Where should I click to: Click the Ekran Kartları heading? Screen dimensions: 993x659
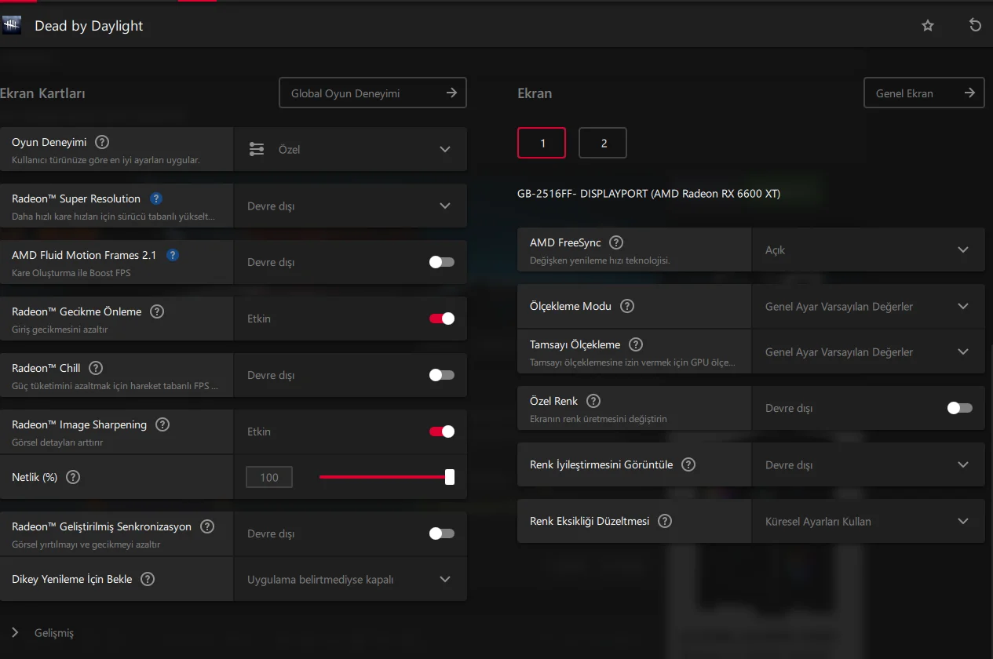click(x=42, y=93)
